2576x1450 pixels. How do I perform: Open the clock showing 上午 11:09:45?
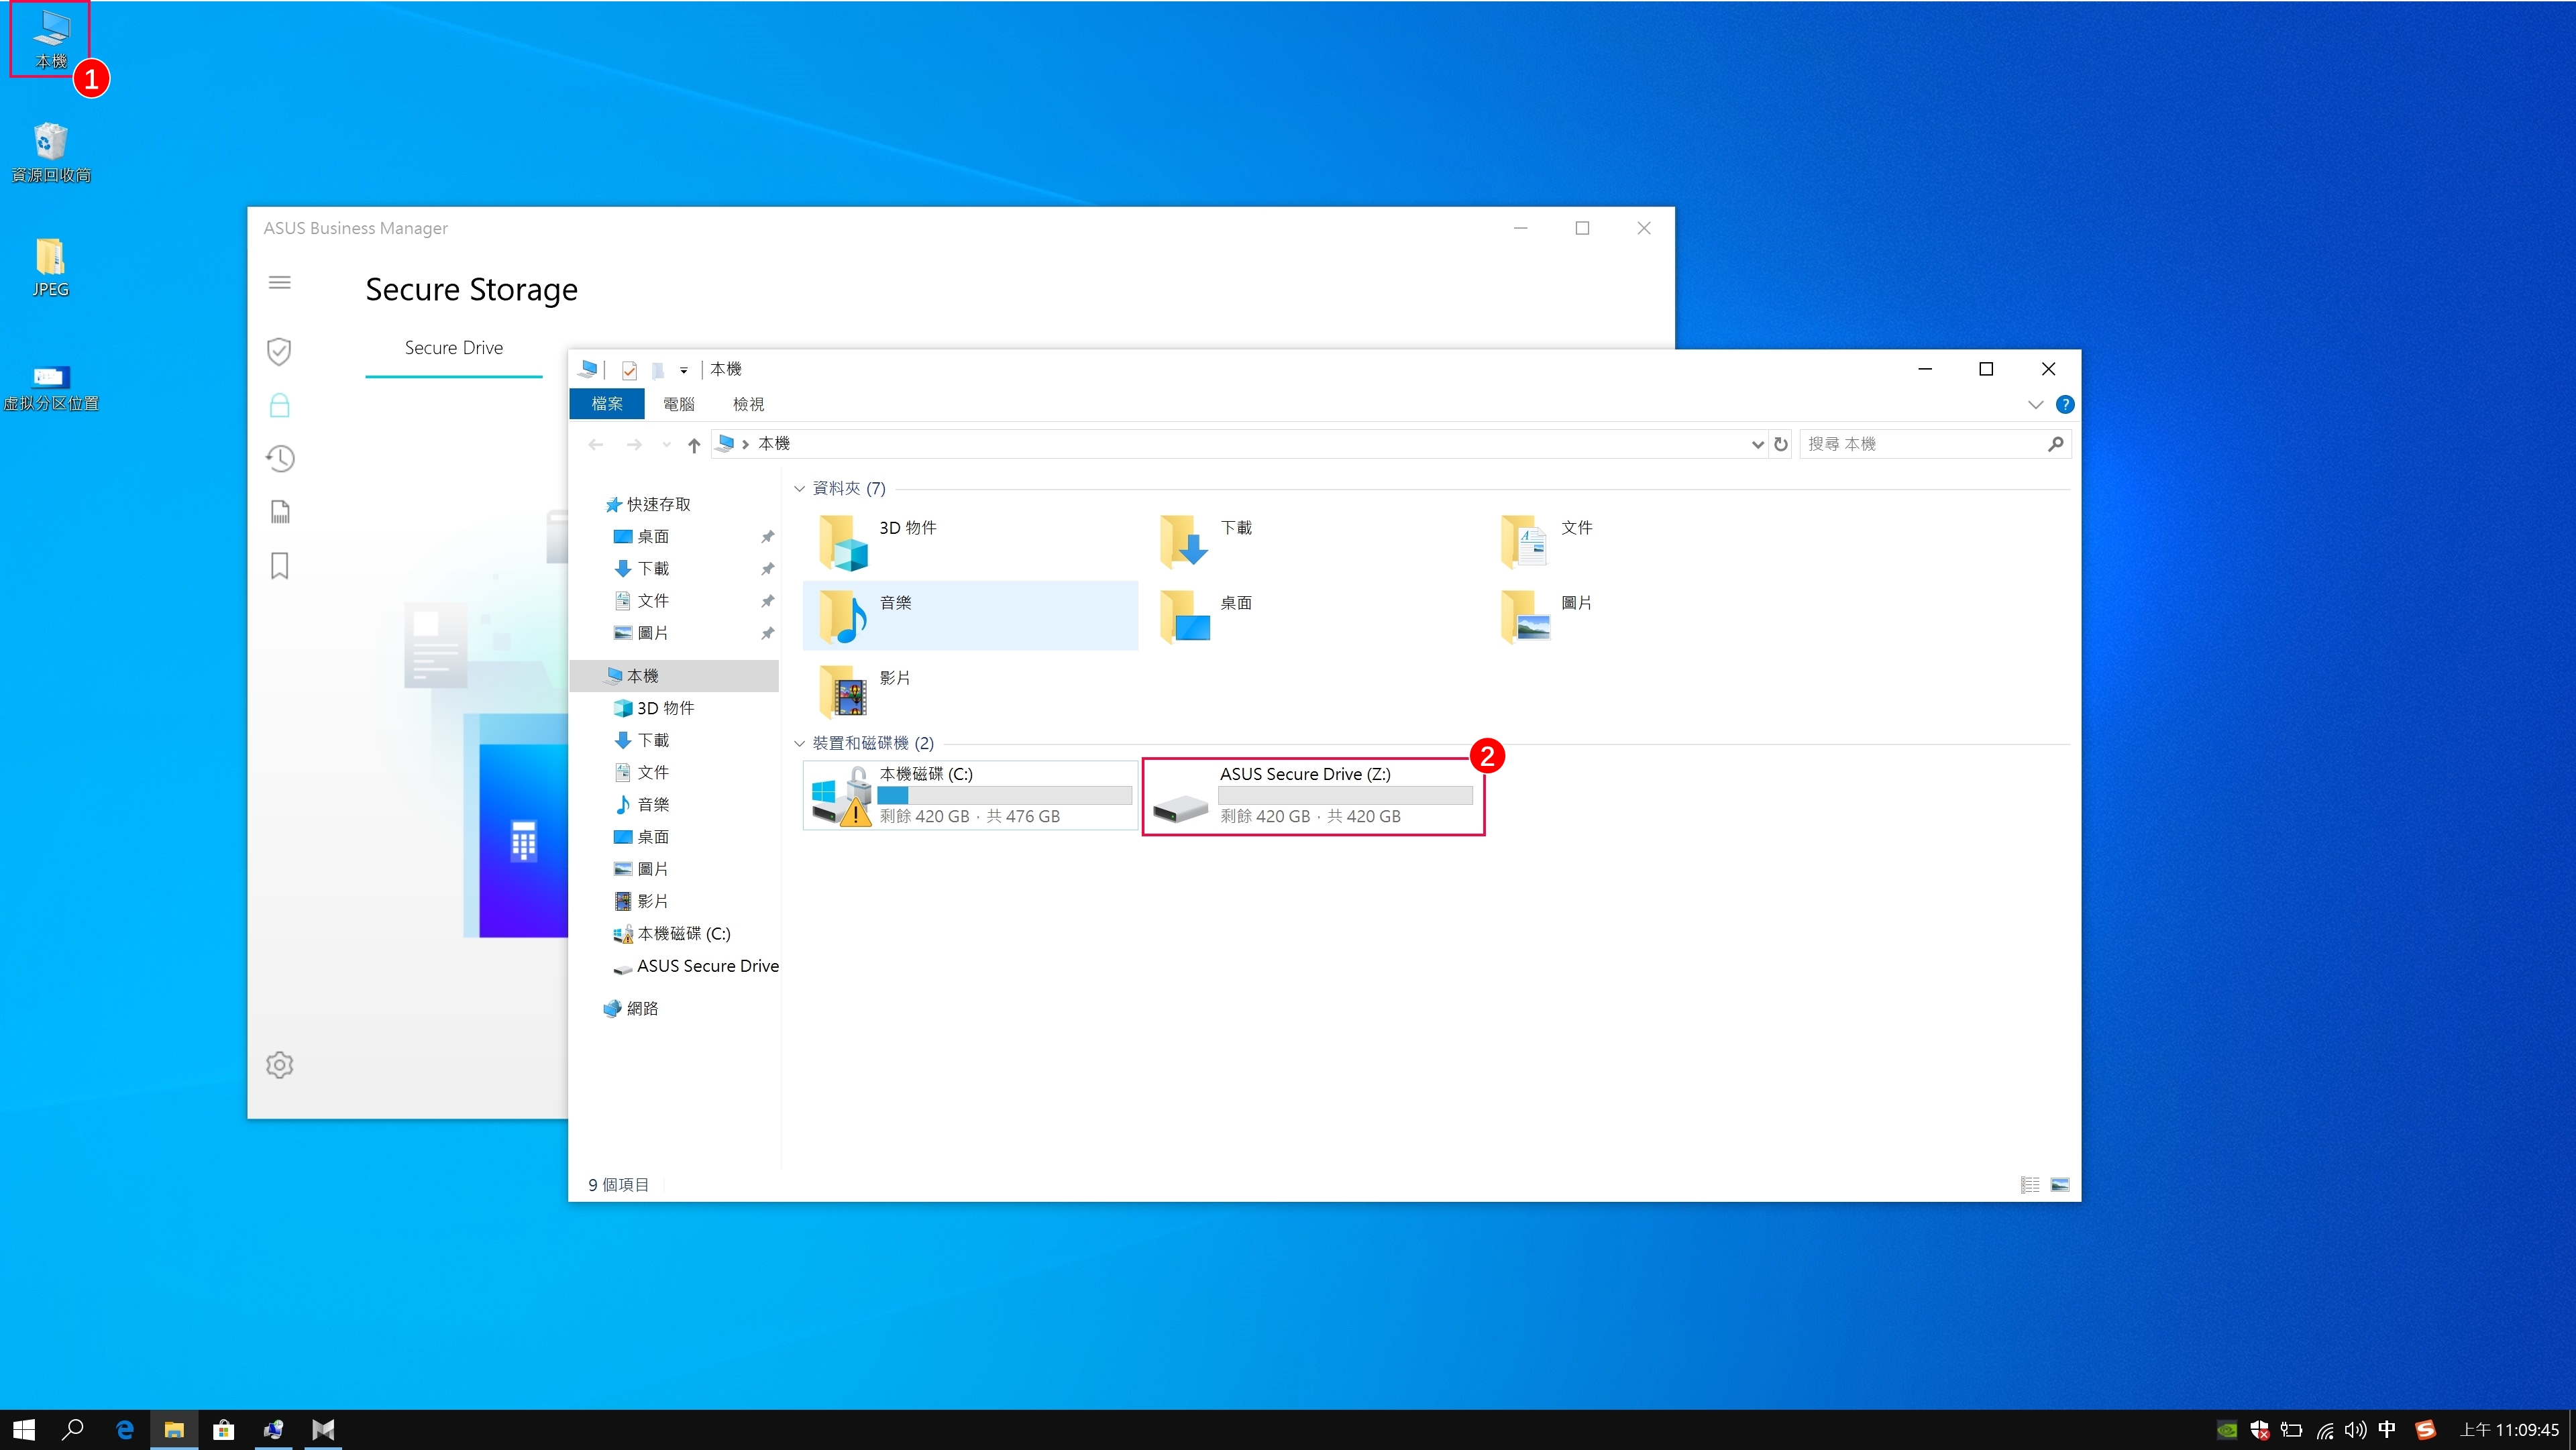[2509, 1430]
